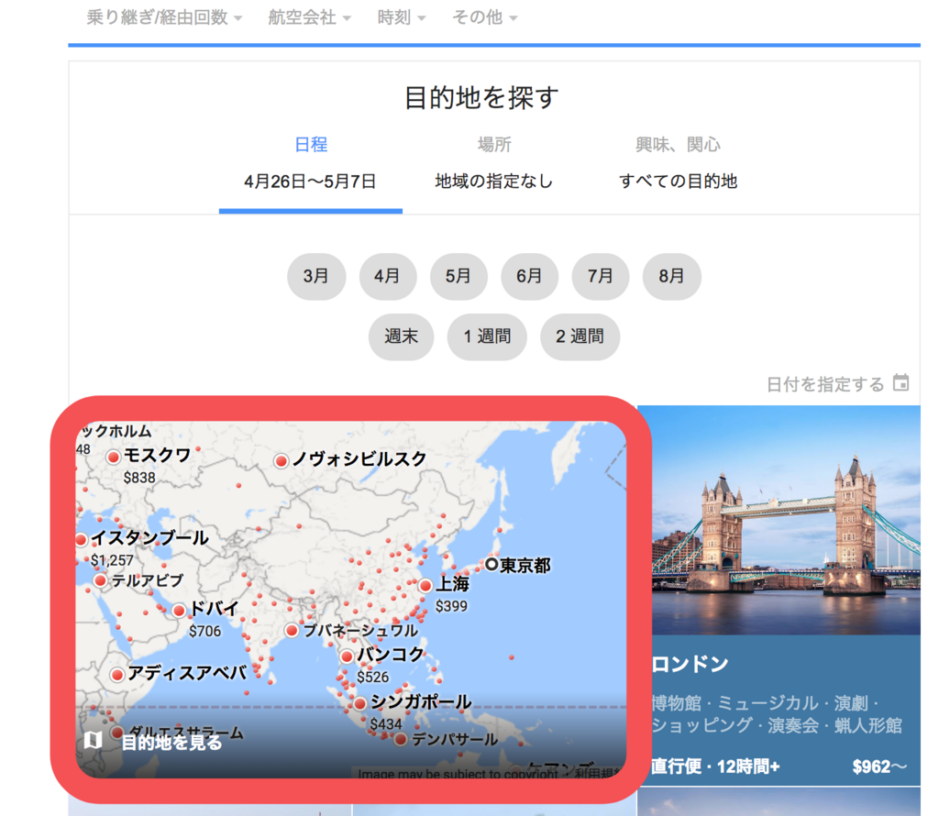
Task: Select the 7月 month chip
Action: click(x=600, y=276)
